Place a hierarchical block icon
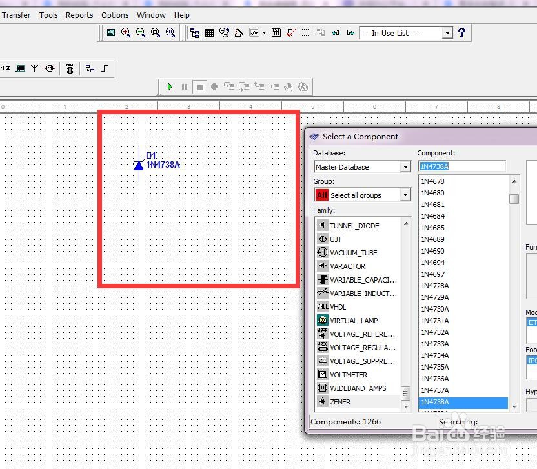 tap(90, 68)
